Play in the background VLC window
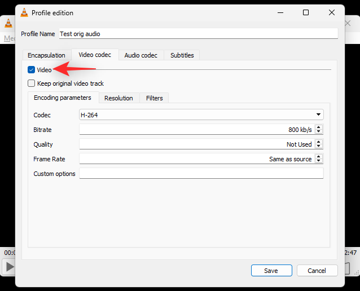This screenshot has height=291, width=360. [x=9, y=267]
